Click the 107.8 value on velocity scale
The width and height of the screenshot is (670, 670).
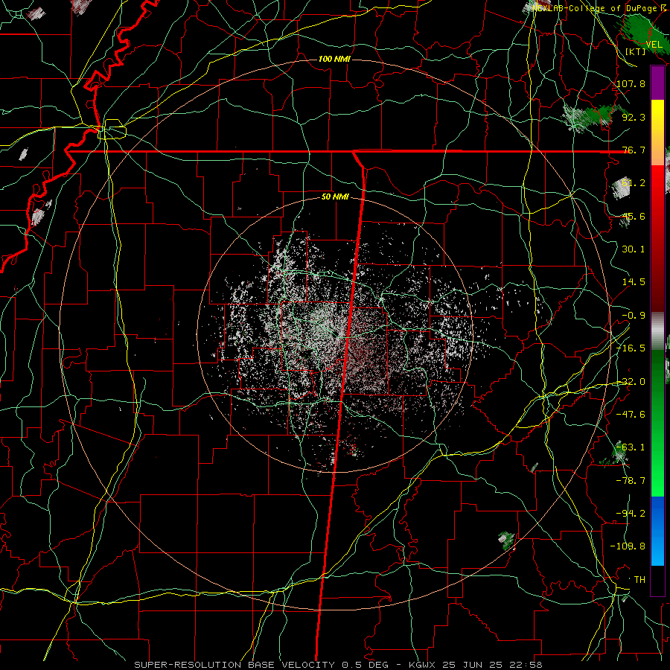click(631, 83)
